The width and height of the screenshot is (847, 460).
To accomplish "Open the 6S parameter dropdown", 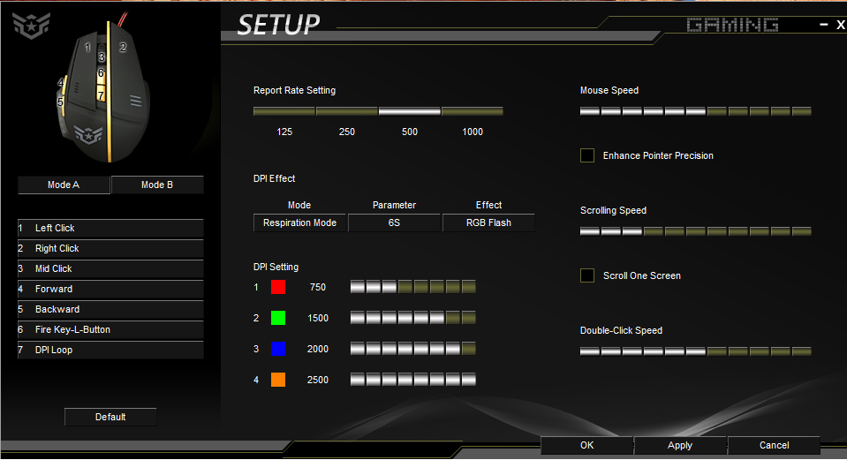I will pos(394,223).
